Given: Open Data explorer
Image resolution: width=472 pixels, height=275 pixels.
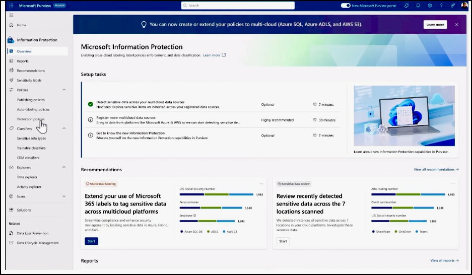Looking at the screenshot, I should coord(27,177).
